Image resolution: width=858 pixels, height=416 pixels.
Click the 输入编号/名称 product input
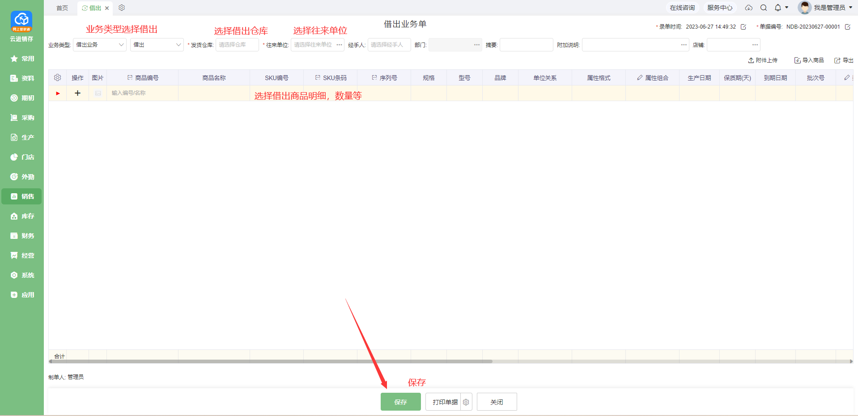(142, 93)
